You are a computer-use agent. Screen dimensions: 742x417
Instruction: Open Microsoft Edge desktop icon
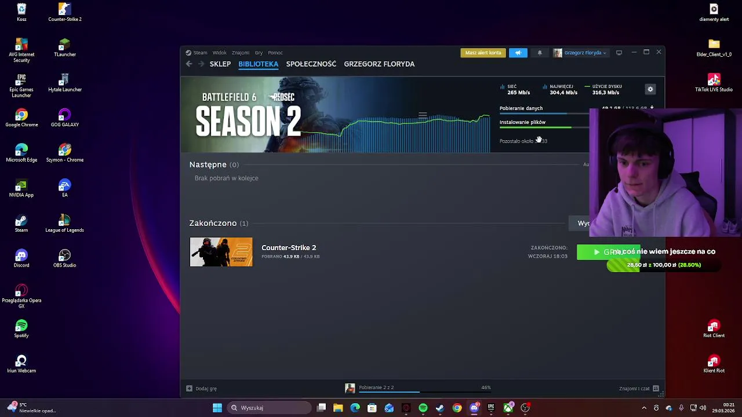(21, 153)
